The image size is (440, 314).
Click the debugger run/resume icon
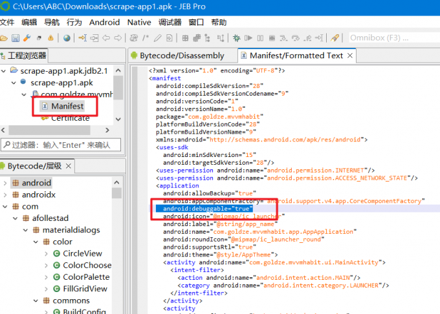pyautogui.click(x=249, y=38)
